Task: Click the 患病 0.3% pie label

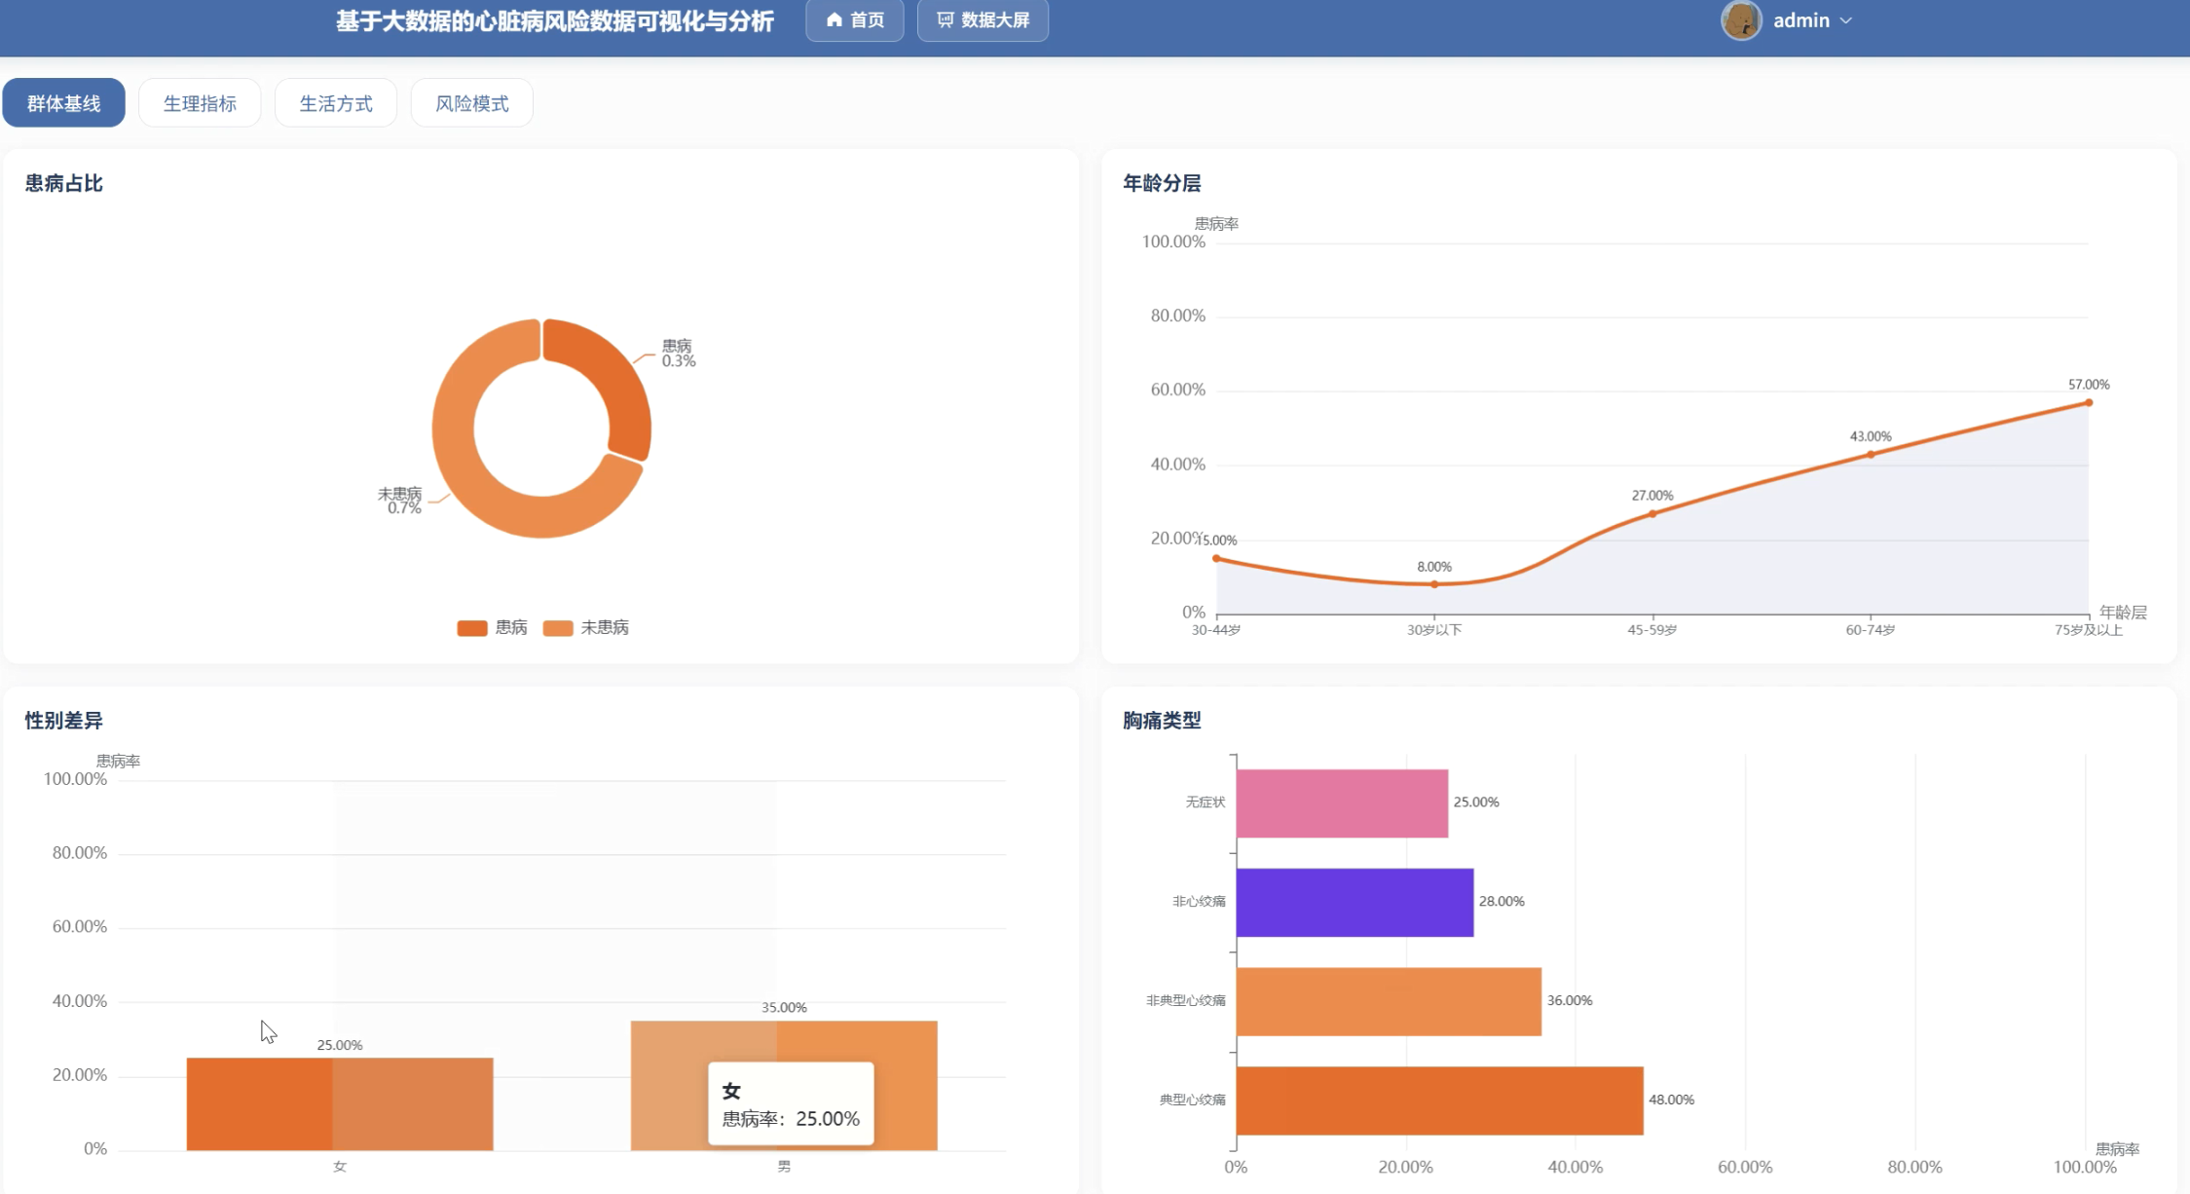Action: point(679,354)
